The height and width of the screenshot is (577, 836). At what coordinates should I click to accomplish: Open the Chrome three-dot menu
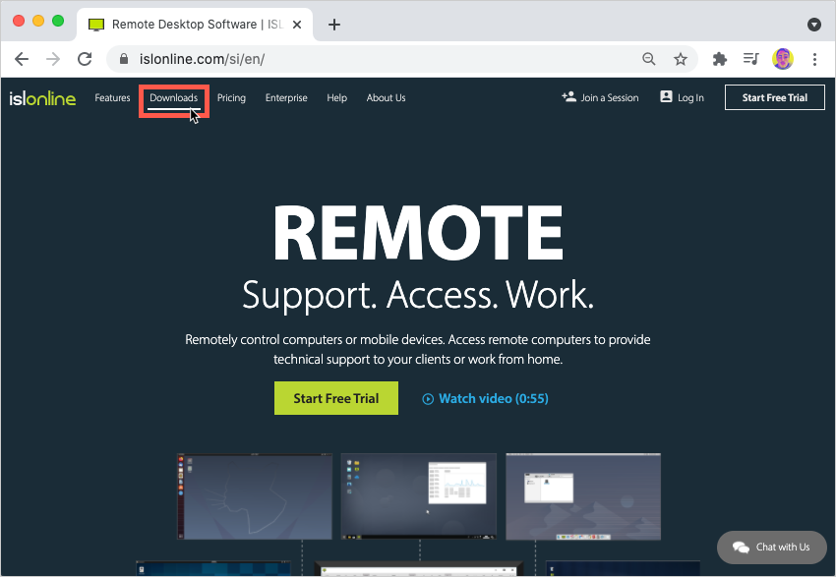[x=814, y=59]
